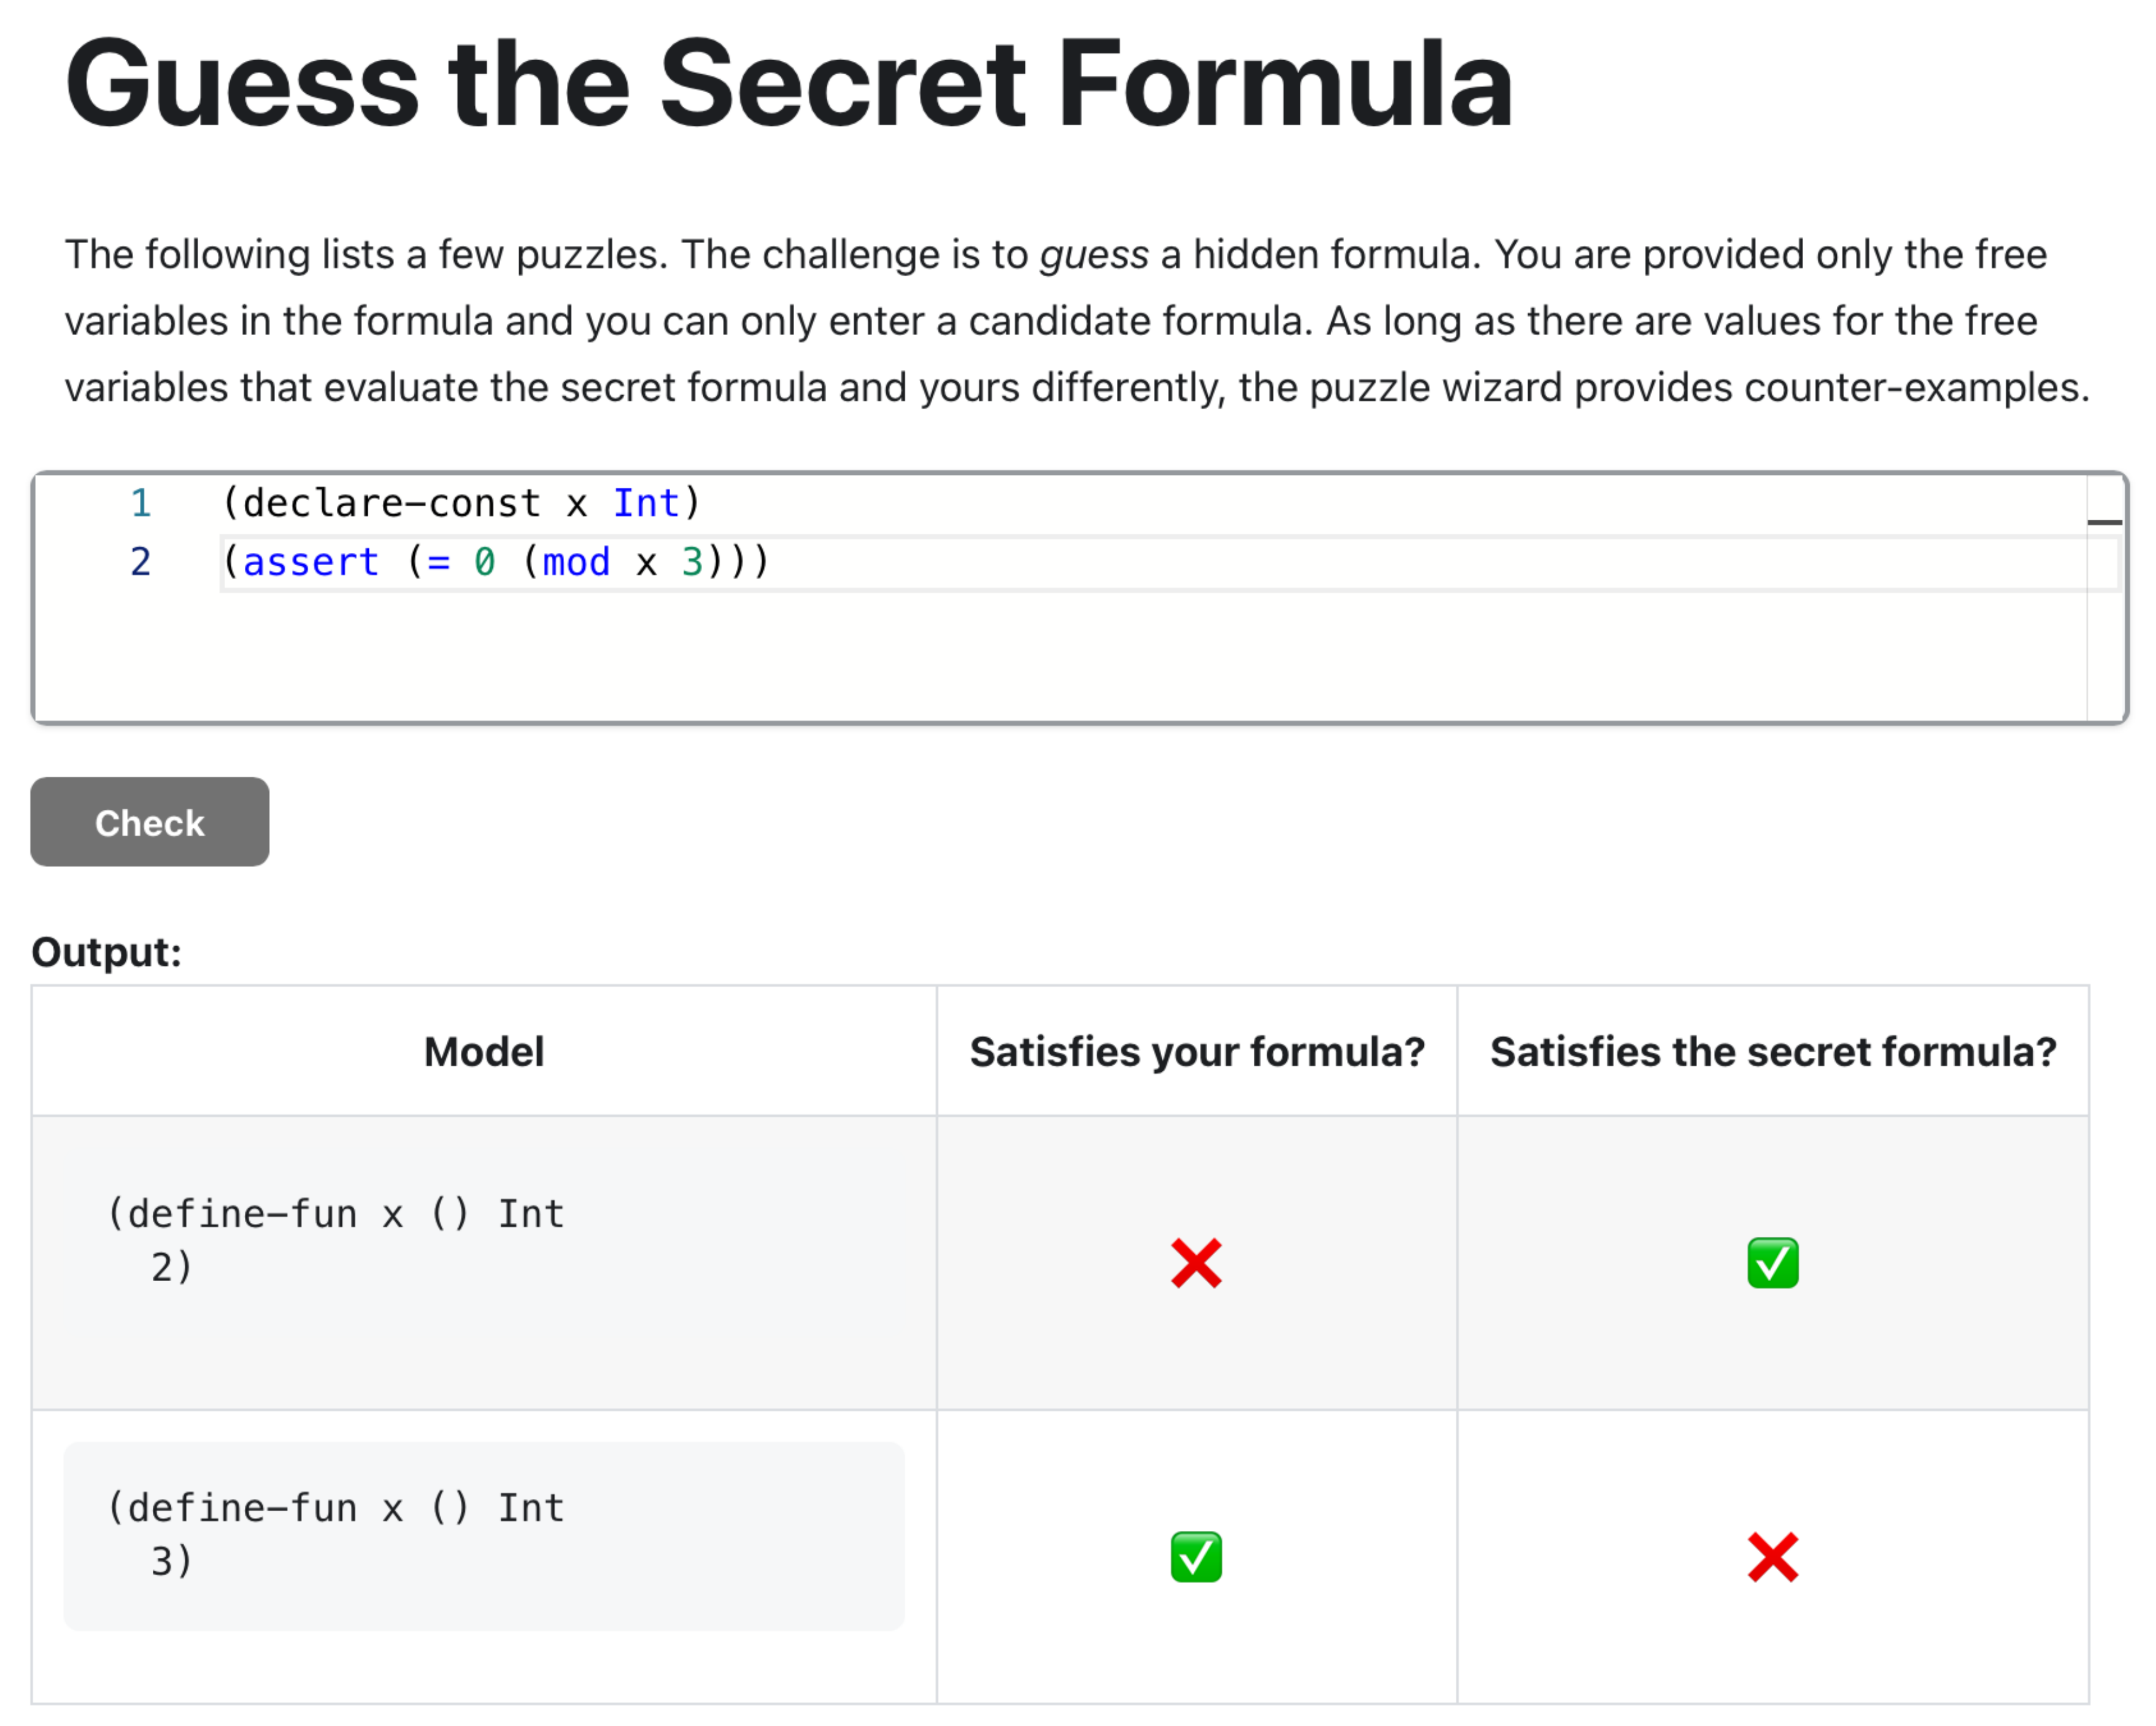Click the model code block x equals 3
The height and width of the screenshot is (1726, 2156).
pyautogui.click(x=484, y=1535)
